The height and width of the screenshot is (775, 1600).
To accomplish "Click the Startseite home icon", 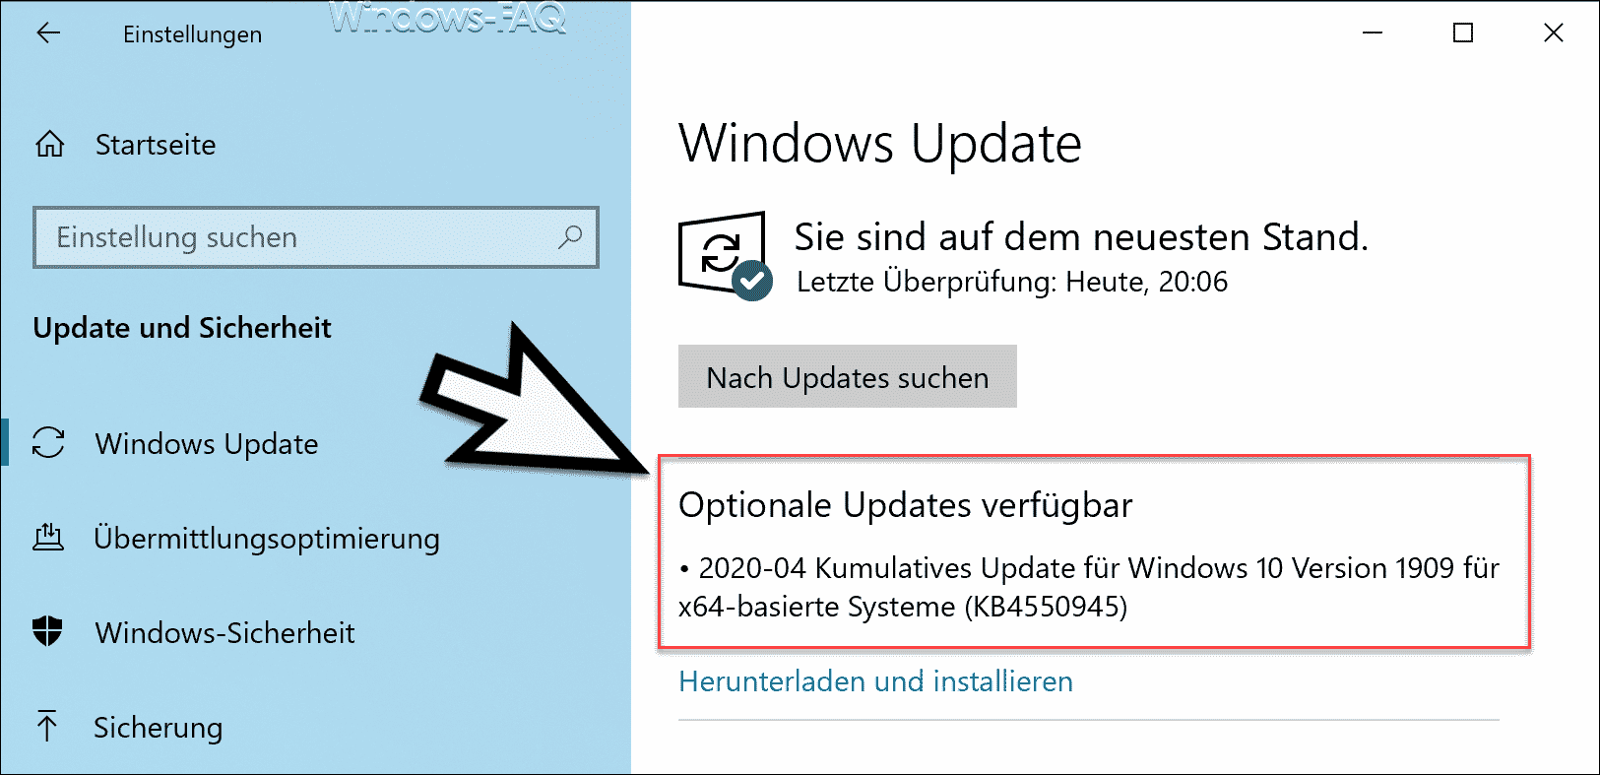I will pos(49,145).
